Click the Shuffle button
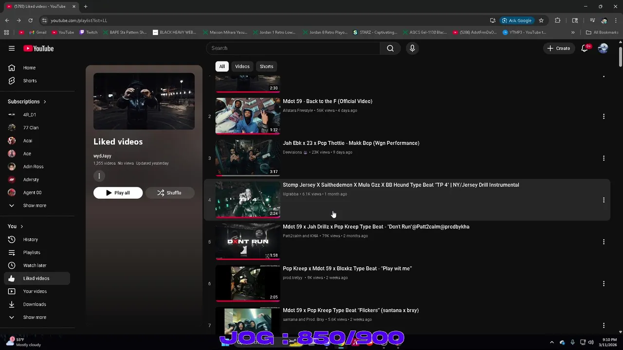The width and height of the screenshot is (623, 350). click(170, 193)
